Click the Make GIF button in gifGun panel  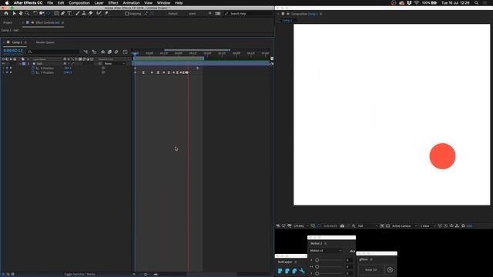pos(371,270)
